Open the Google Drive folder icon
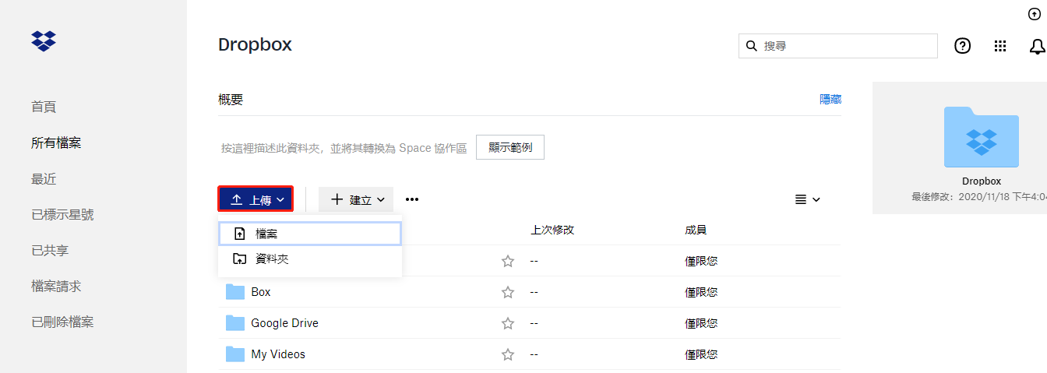The image size is (1047, 373). click(235, 323)
